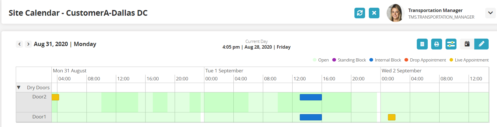
Task: Click the Tue 1 September column header
Action: 224,71
